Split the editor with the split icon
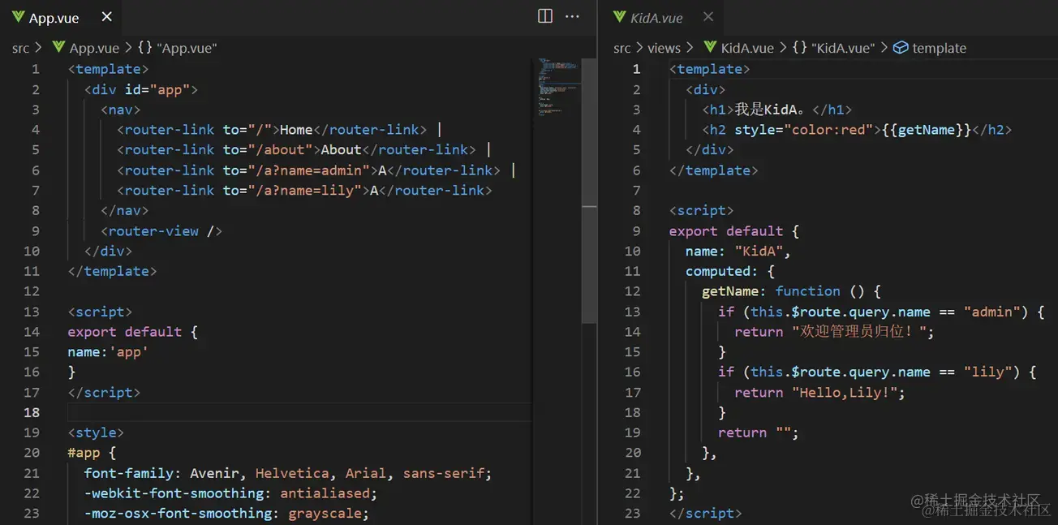 point(545,16)
